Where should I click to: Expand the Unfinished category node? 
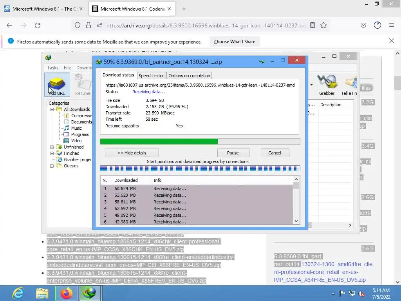coord(52,147)
